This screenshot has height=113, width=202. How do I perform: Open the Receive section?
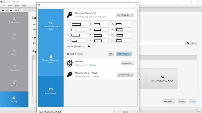click(x=14, y=52)
